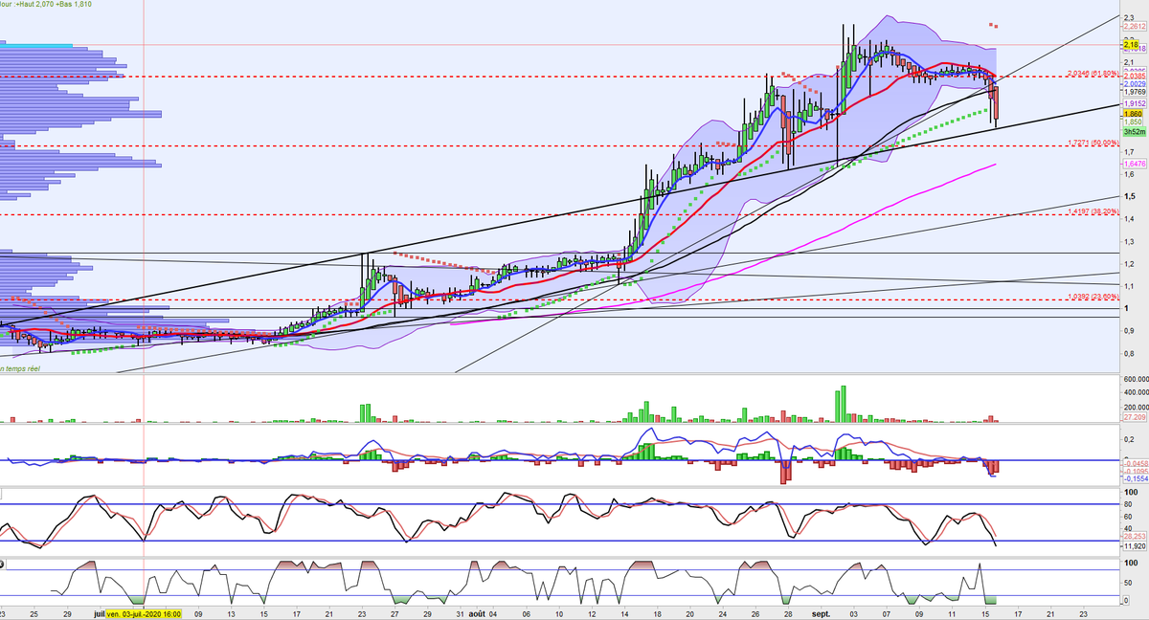1149x620 pixels.
Task: Click the yellow last price tag 2,18
Action: 1131,45
